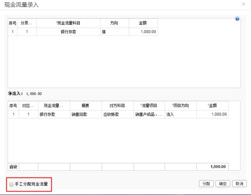Click lower table row amount 1,000.00
Screen dimensions: 251x195
point(212,114)
